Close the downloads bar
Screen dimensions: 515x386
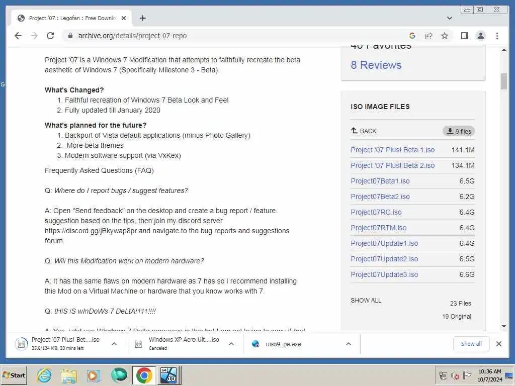[498, 344]
